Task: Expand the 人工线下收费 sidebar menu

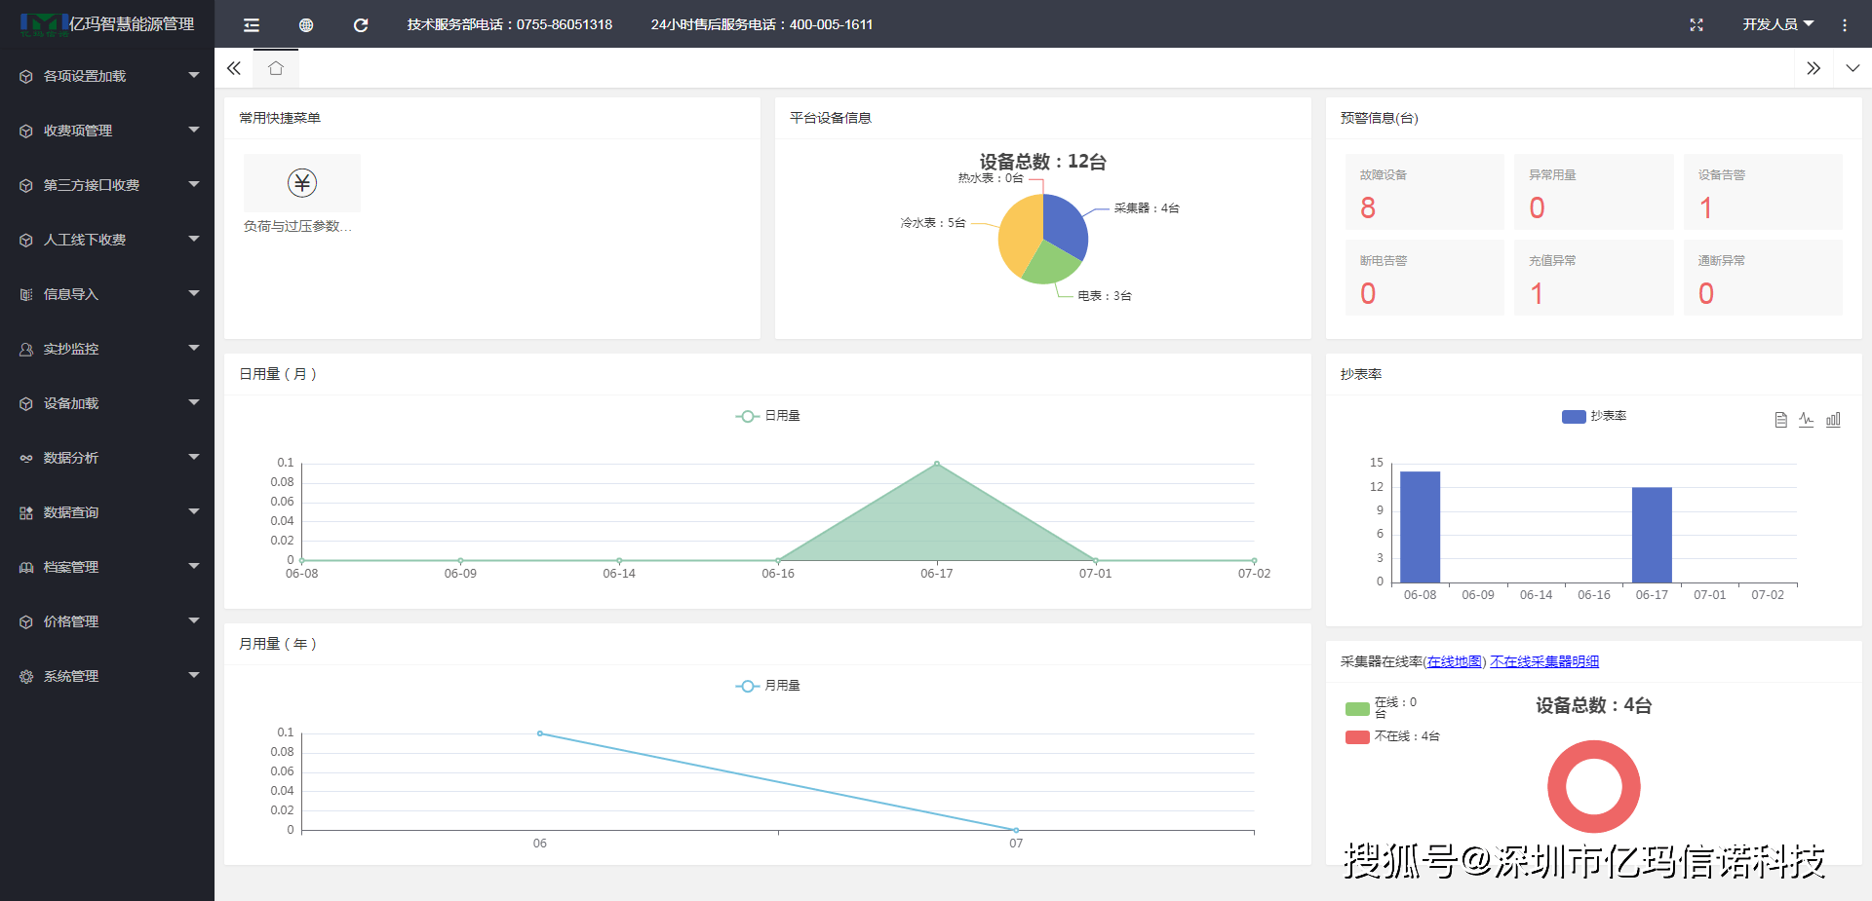Action: point(107,240)
